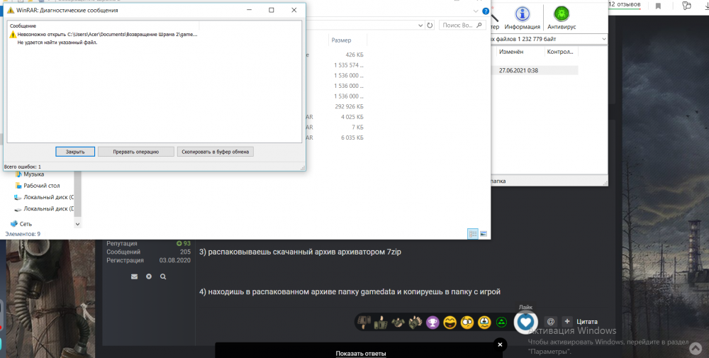Click the thumbs-up glove reaction
Image resolution: width=709 pixels, height=358 pixels.
tap(381, 323)
